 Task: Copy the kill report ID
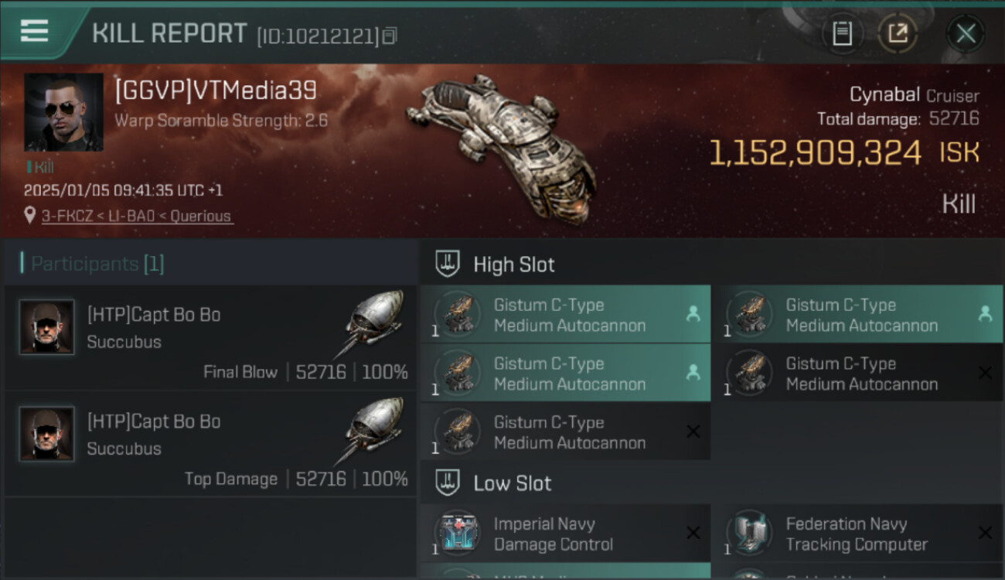(x=390, y=36)
